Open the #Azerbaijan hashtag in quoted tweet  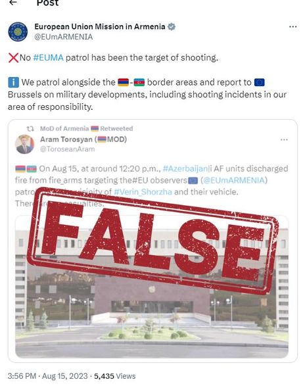point(187,169)
